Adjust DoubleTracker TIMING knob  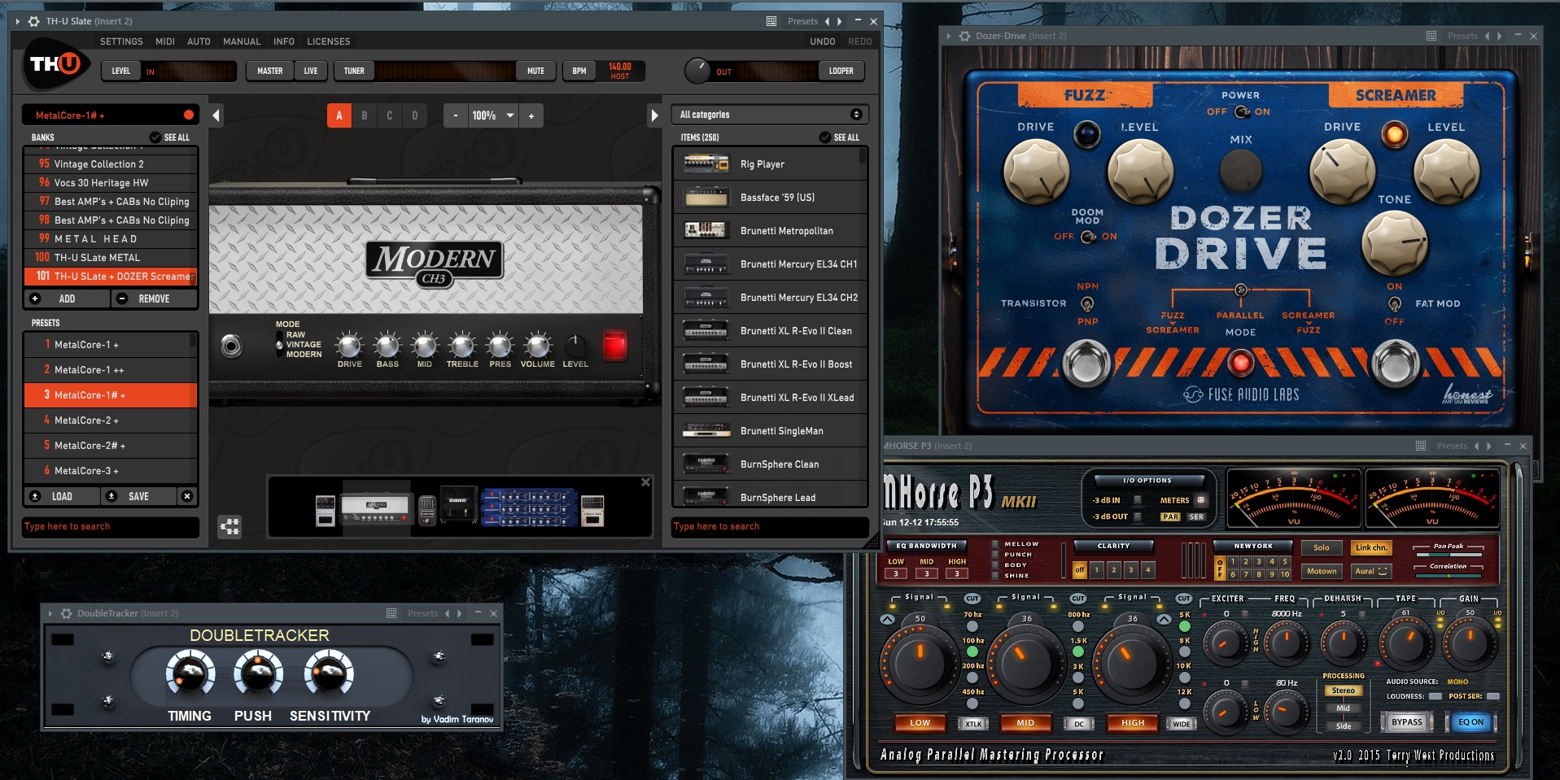click(190, 673)
